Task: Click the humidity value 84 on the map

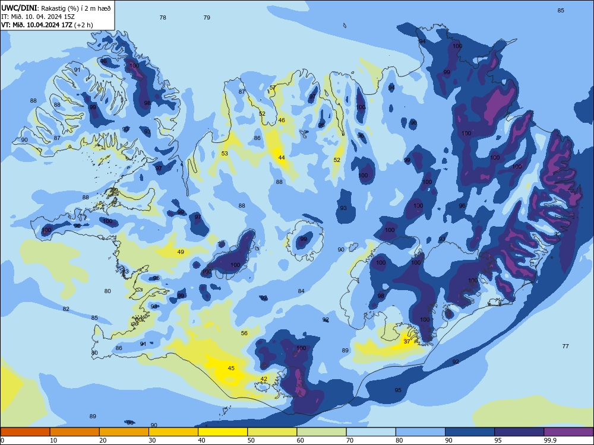Action: coord(301,291)
